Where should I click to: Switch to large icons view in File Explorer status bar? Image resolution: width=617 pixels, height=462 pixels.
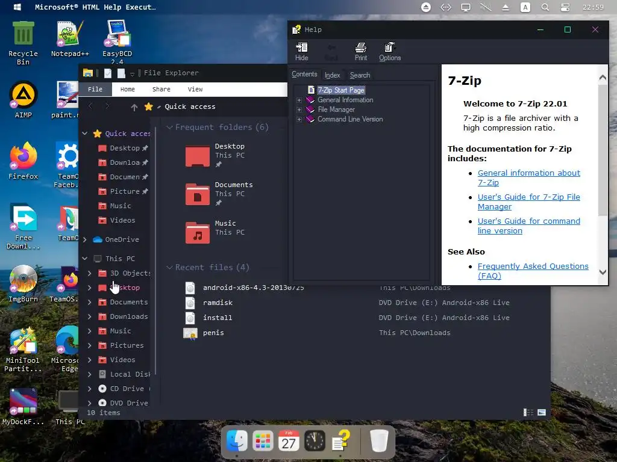pos(542,412)
